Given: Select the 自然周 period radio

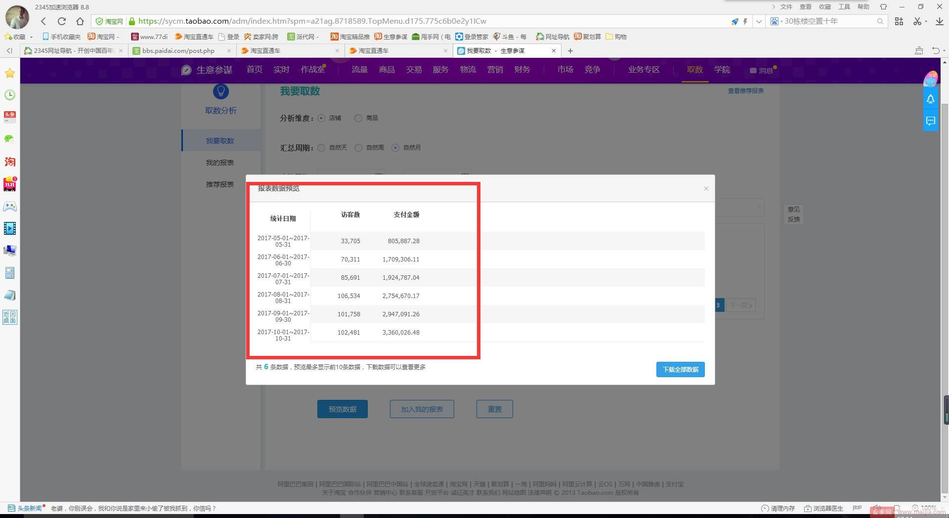Looking at the screenshot, I should 358,148.
